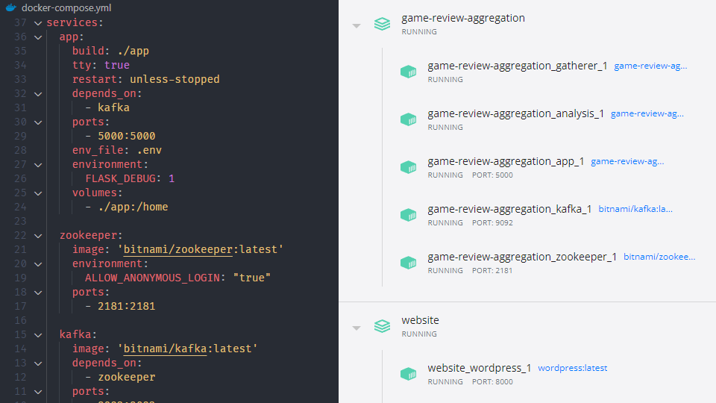Click the build ./app value
Viewport: 716px width, 403px height.
[x=133, y=51]
